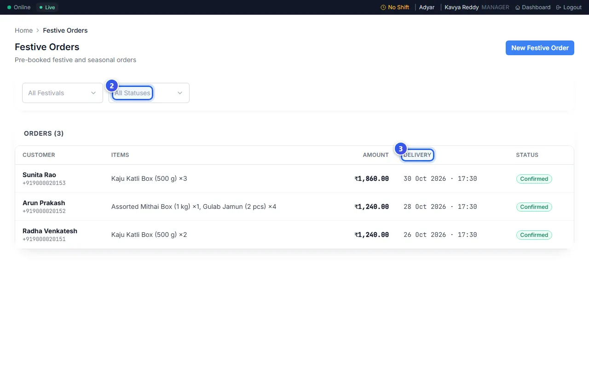Viewport: 589px width, 368px height.
Task: Click the Festive Orders breadcrumb
Action: [x=65, y=30]
